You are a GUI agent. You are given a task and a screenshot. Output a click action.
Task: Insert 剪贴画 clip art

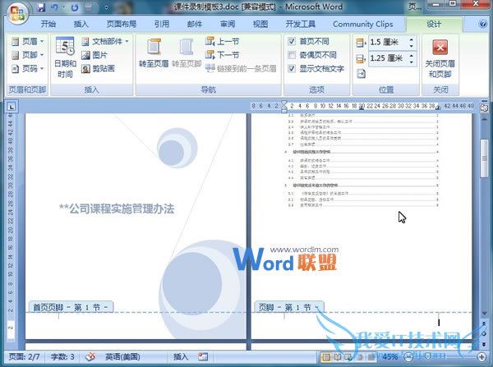98,68
